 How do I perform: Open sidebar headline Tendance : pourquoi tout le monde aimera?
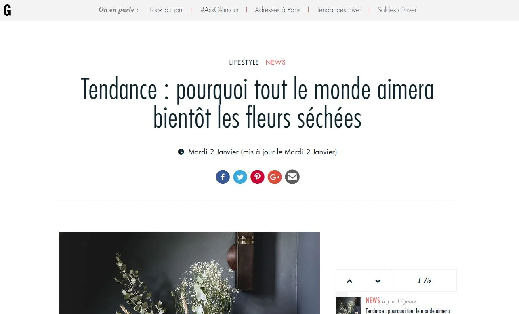[408, 311]
